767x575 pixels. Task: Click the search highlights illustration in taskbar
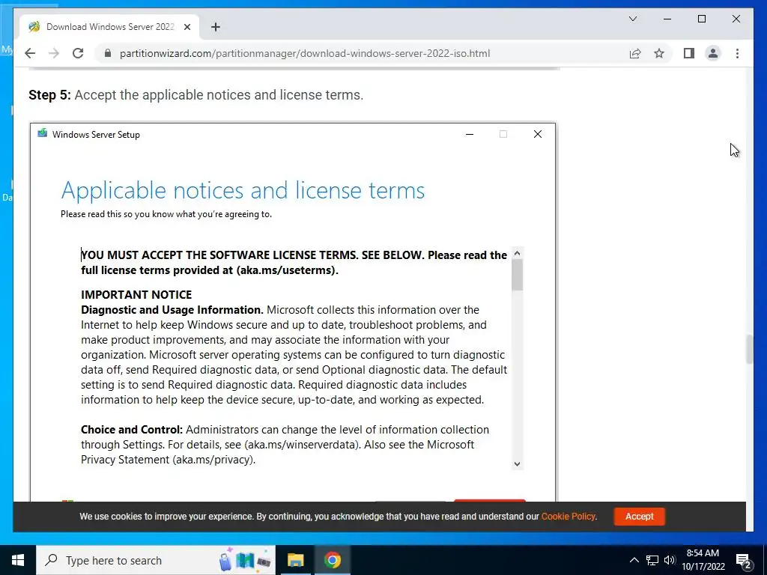(245, 560)
